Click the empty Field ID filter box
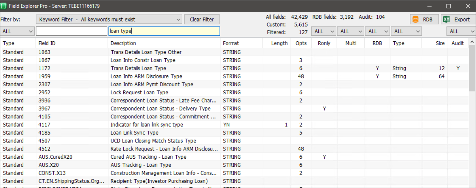This screenshot has height=188, width=476. 71,31
